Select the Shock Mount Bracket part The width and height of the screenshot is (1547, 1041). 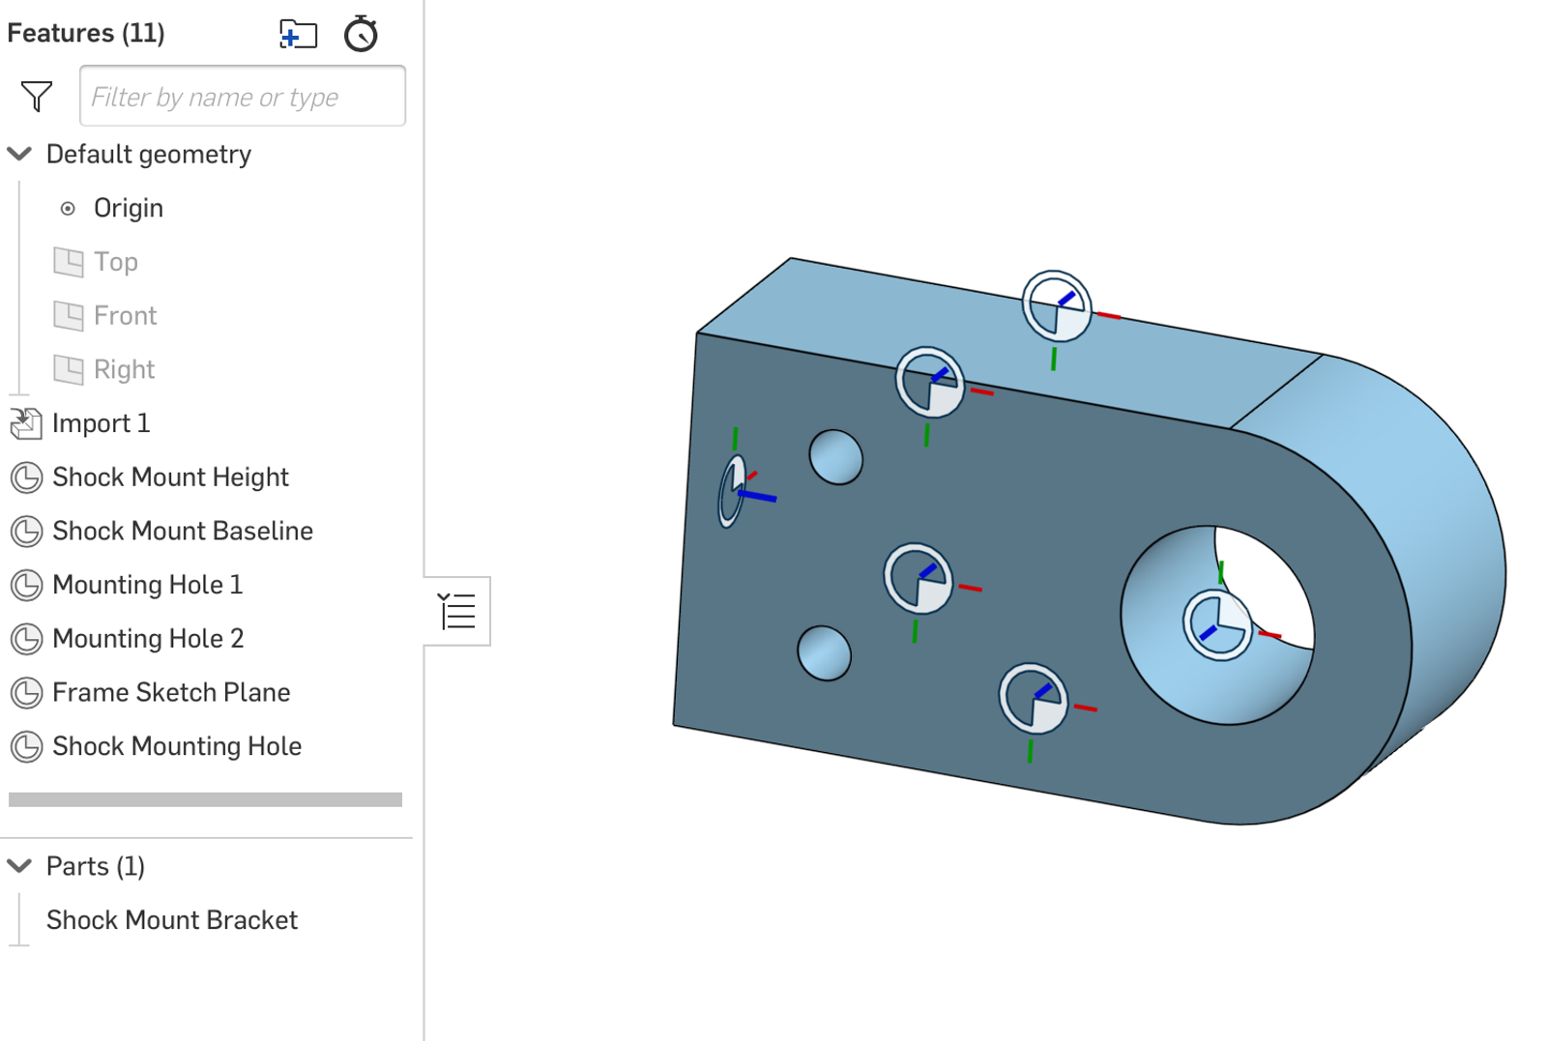(172, 920)
